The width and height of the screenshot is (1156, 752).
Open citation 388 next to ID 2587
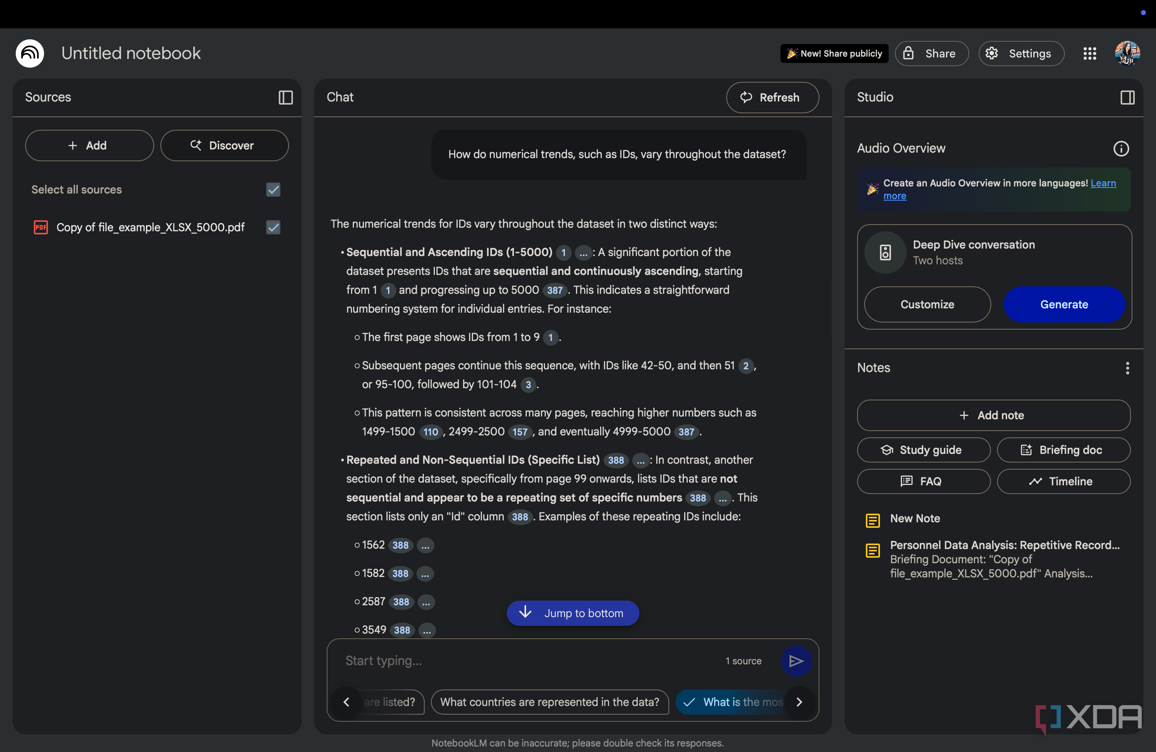tap(401, 602)
